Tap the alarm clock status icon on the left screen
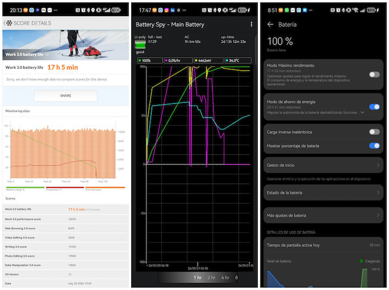The height and width of the screenshot is (290, 389). pyautogui.click(x=83, y=10)
